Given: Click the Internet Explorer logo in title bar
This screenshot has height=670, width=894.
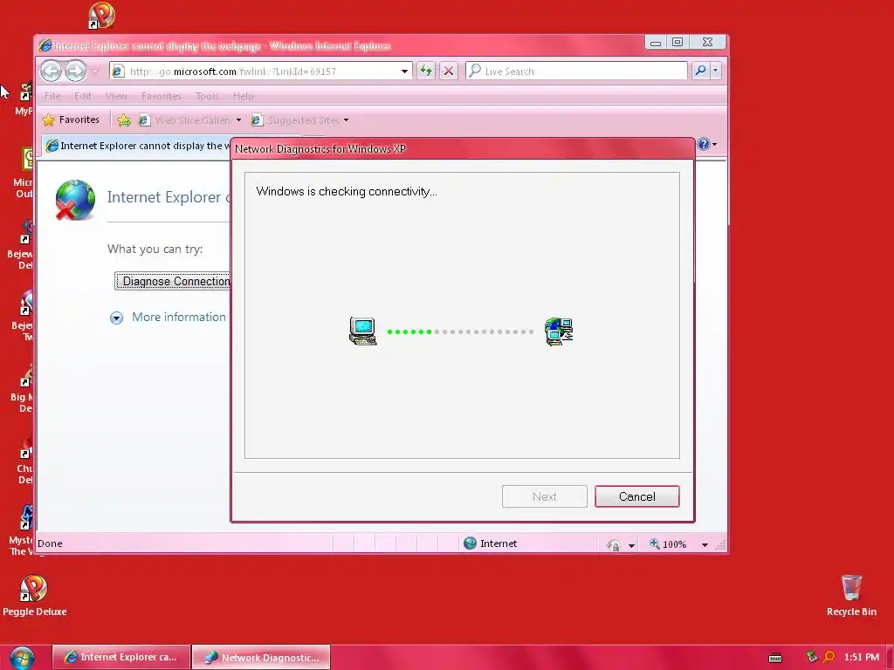Looking at the screenshot, I should 45,45.
